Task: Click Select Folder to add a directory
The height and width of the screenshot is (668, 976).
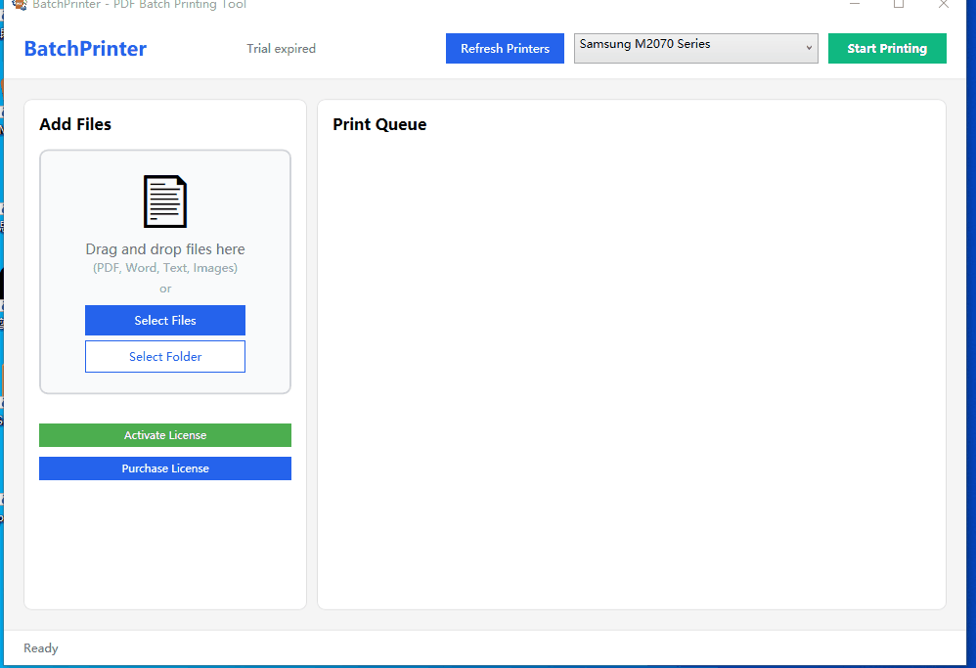Action: point(164,356)
